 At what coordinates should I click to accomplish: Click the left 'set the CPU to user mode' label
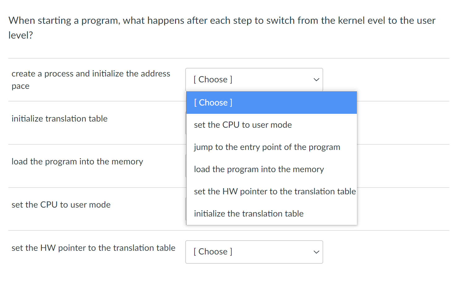tap(61, 205)
